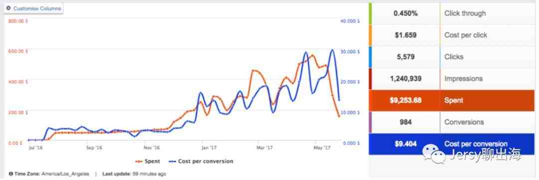This screenshot has height=180, width=539.
Task: Click the 200.00 $ left axis label
Action: click(x=18, y=112)
